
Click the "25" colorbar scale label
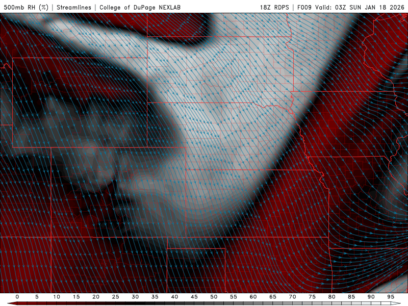click(x=116, y=297)
